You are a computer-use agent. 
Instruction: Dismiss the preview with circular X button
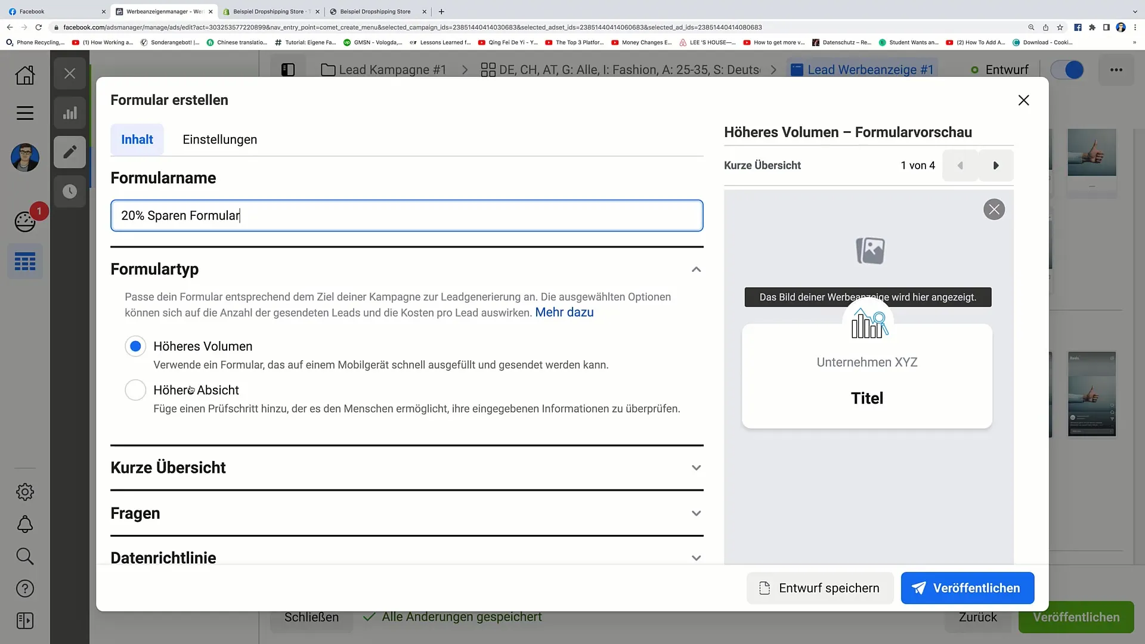point(994,209)
